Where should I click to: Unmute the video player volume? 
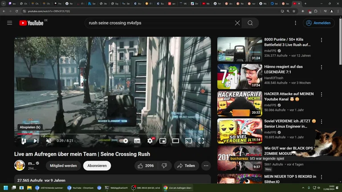click(x=49, y=141)
